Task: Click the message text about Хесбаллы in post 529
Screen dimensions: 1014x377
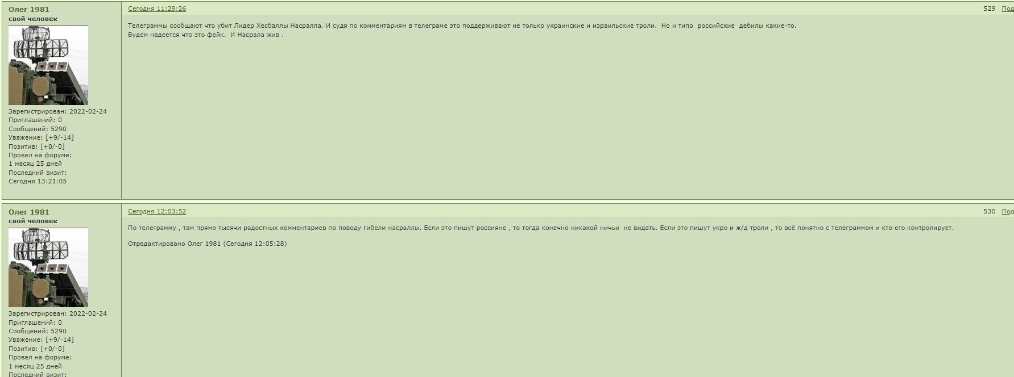Action: coord(462,30)
